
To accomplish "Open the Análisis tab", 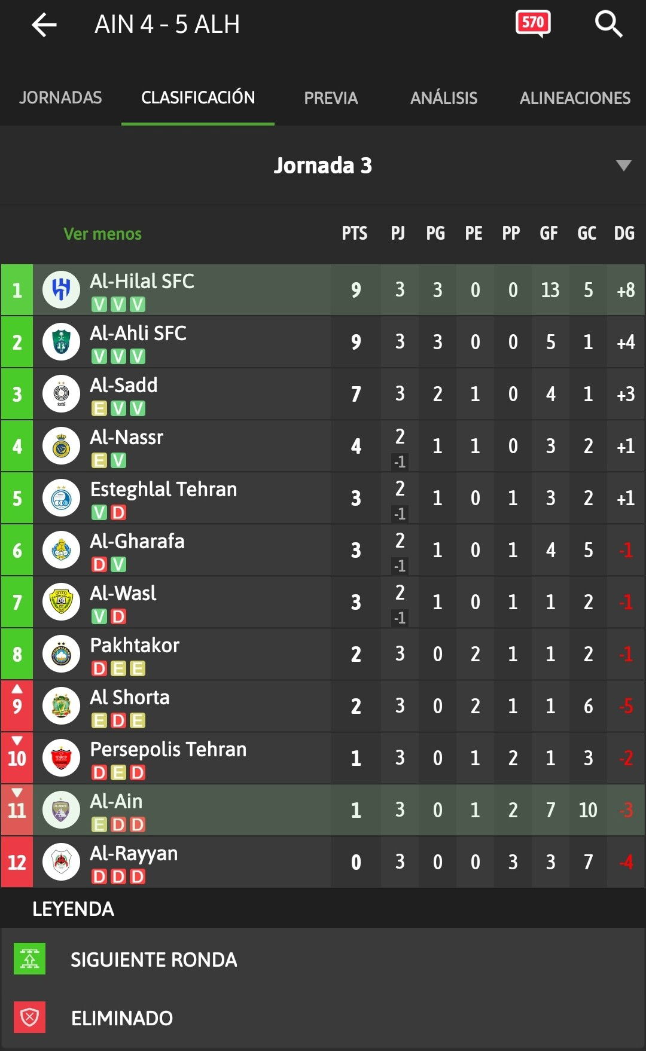I will point(444,98).
